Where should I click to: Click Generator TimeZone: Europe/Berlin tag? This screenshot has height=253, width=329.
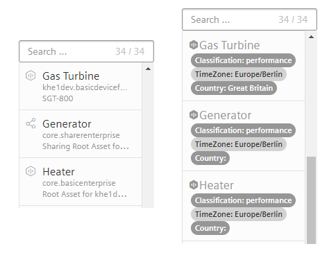click(x=239, y=144)
